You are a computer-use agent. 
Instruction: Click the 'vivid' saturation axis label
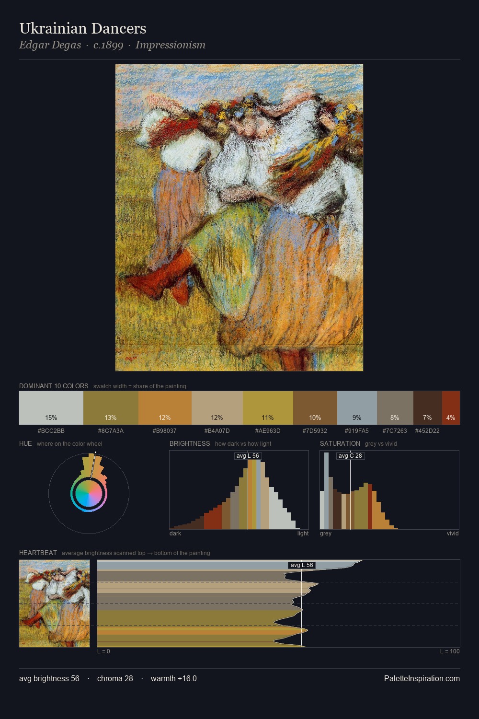click(x=453, y=533)
